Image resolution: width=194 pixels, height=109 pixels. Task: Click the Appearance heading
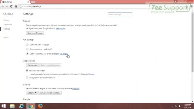click(29, 61)
